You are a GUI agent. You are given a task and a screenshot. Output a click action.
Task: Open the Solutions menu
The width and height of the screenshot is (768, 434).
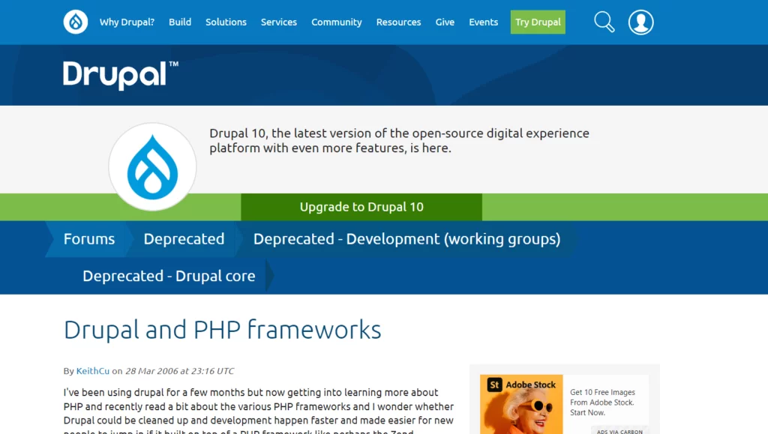pyautogui.click(x=226, y=22)
